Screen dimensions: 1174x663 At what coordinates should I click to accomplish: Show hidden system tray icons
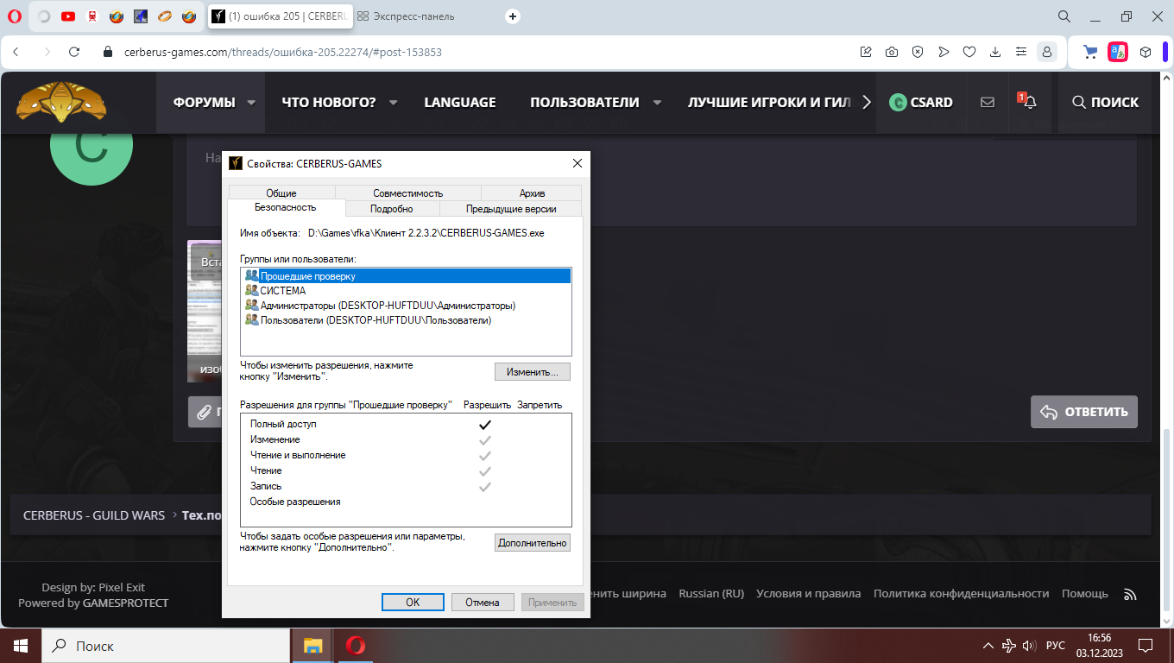tap(988, 646)
